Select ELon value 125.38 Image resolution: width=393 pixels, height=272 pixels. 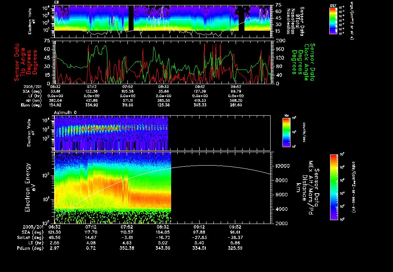click(x=163, y=105)
